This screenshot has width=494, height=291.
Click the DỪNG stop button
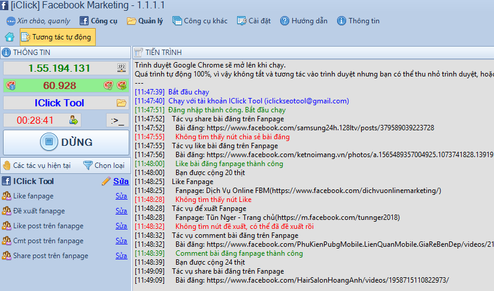(66, 142)
